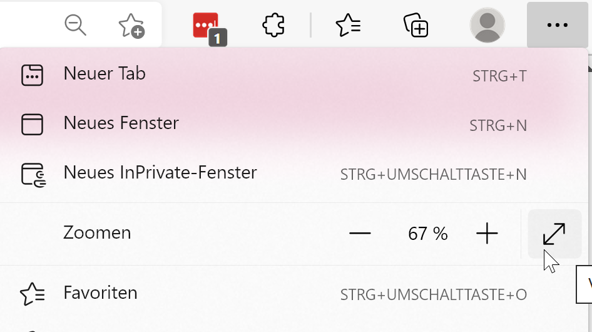Click the tab icon beside "Neuer Tab"

(33, 75)
